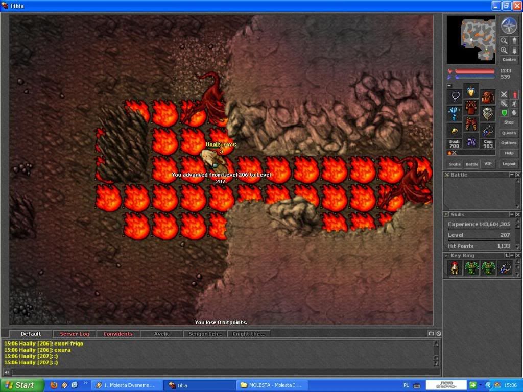Click the blue mana bar
The image size is (523, 392).
tap(474, 77)
